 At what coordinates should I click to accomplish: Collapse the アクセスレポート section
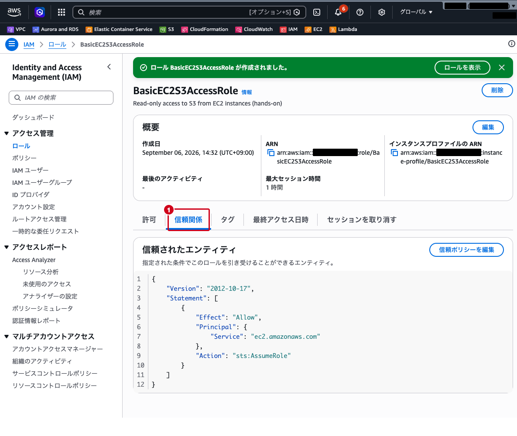[x=6, y=247]
